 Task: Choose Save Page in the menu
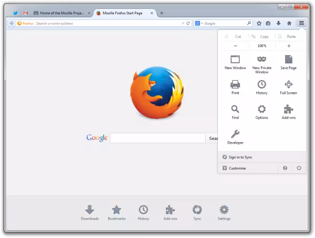coord(288,62)
